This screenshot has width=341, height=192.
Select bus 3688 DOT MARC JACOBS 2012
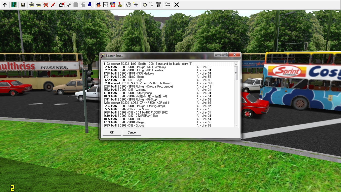point(139,112)
